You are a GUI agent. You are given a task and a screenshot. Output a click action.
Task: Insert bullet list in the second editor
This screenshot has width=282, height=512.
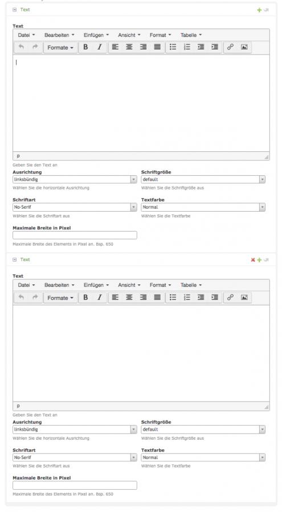(173, 297)
